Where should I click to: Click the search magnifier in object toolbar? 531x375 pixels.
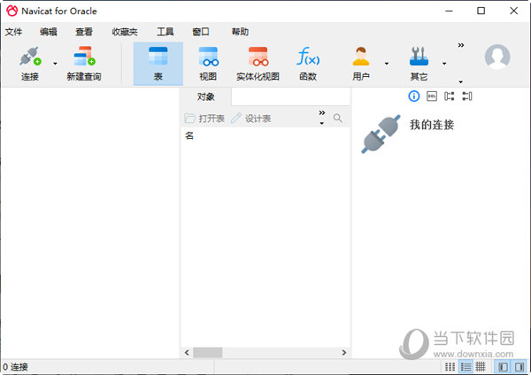click(x=337, y=119)
